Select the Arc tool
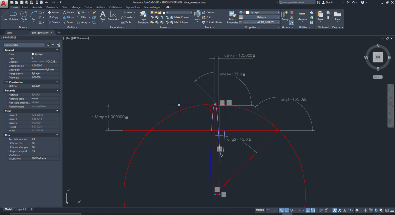This screenshot has width=395, height=215. (x=33, y=16)
